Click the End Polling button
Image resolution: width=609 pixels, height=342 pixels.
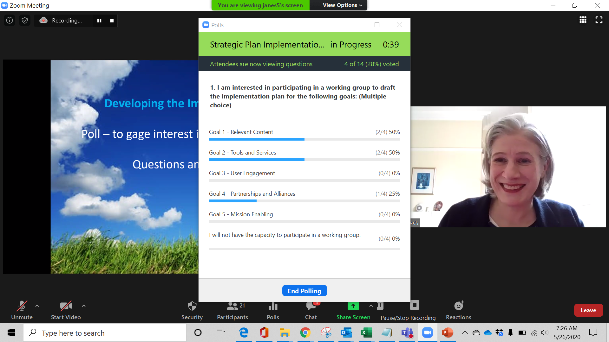(304, 290)
